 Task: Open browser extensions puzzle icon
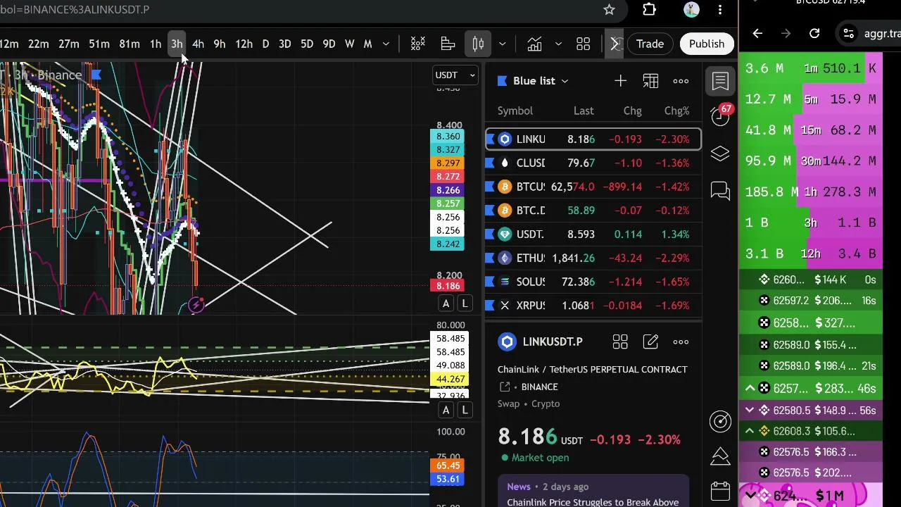pos(649,10)
